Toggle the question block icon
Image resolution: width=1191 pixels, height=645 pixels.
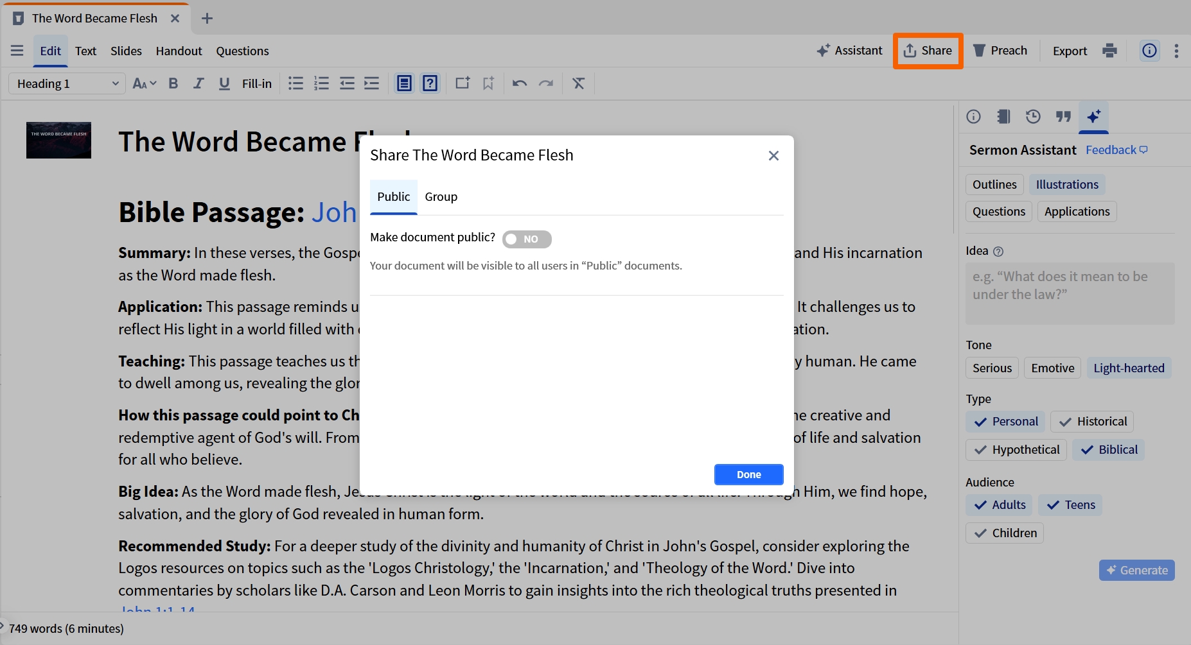click(x=430, y=83)
